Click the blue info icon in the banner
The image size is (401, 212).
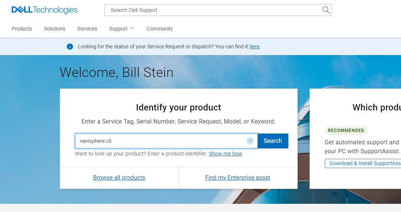70,46
